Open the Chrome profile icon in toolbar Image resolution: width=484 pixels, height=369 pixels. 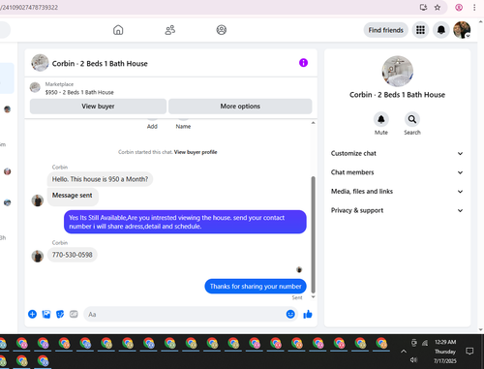[459, 7]
